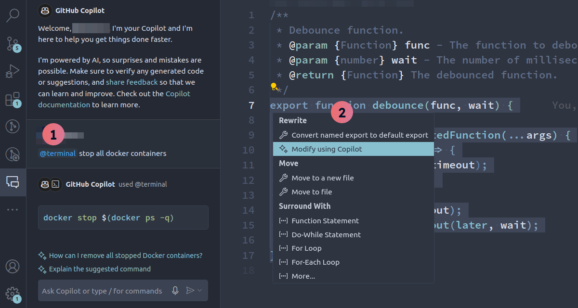
Task: Click sparkle icon beside Explain the suggested command
Action: tap(42, 269)
